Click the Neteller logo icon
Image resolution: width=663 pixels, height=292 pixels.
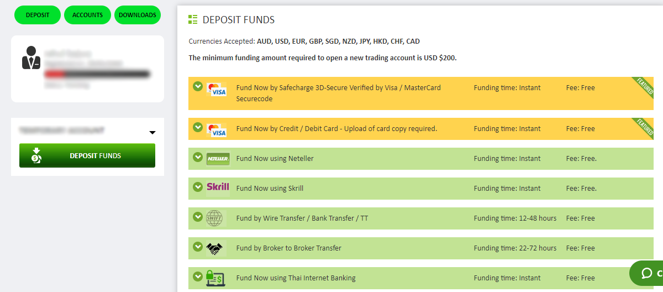218,159
